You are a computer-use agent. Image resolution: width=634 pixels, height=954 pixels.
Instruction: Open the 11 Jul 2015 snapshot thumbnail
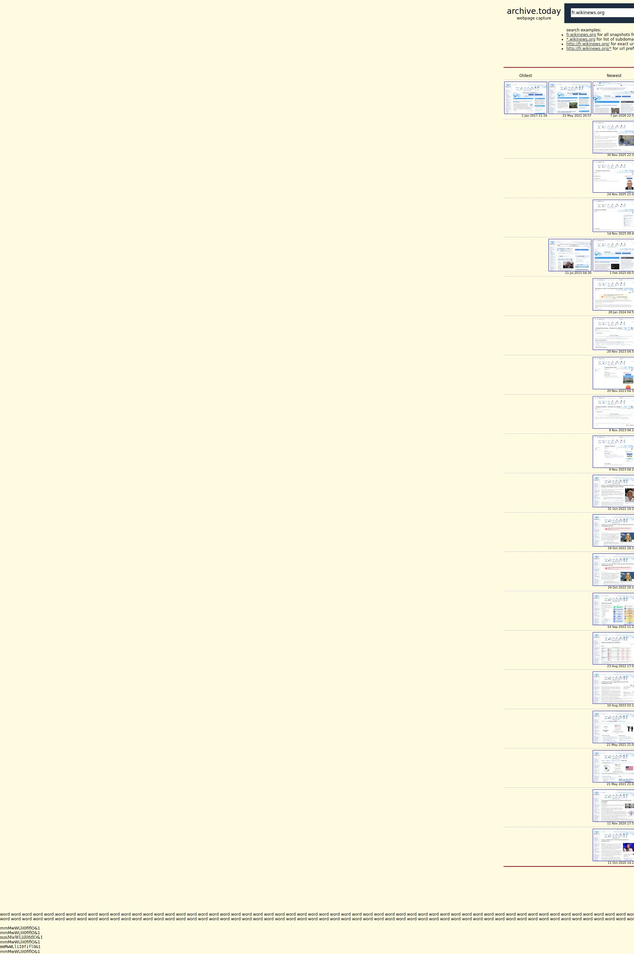coord(569,255)
